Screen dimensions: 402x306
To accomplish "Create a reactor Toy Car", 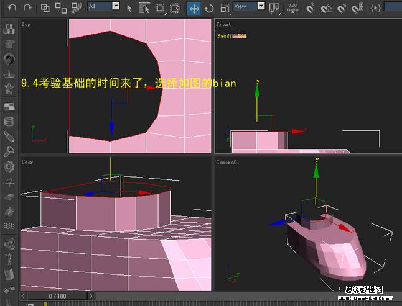I will click(9, 197).
